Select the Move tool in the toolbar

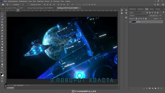pos(2,11)
